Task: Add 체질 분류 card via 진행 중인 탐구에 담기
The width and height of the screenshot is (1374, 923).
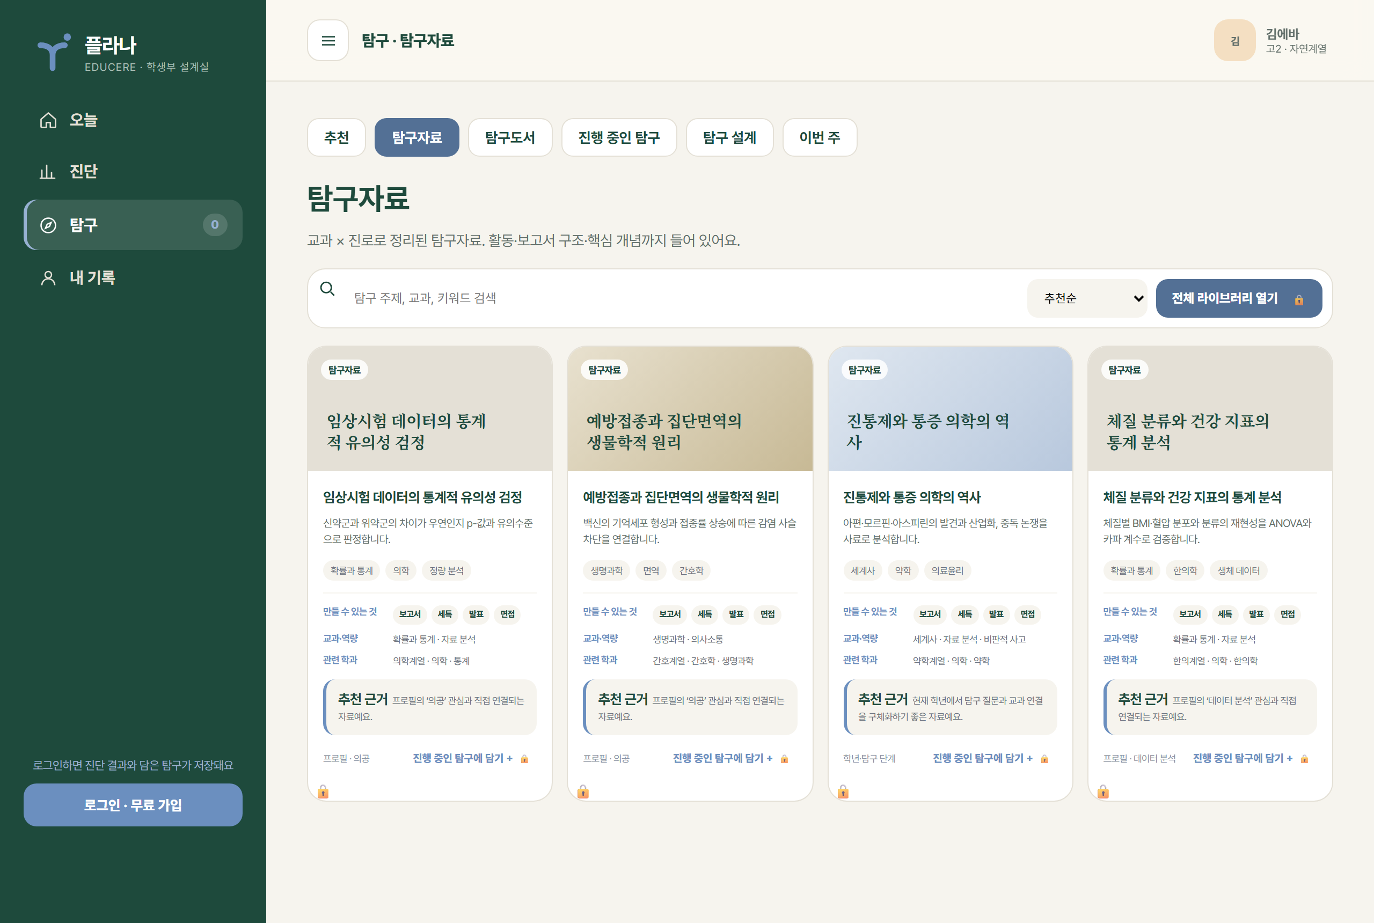Action: pos(1251,759)
